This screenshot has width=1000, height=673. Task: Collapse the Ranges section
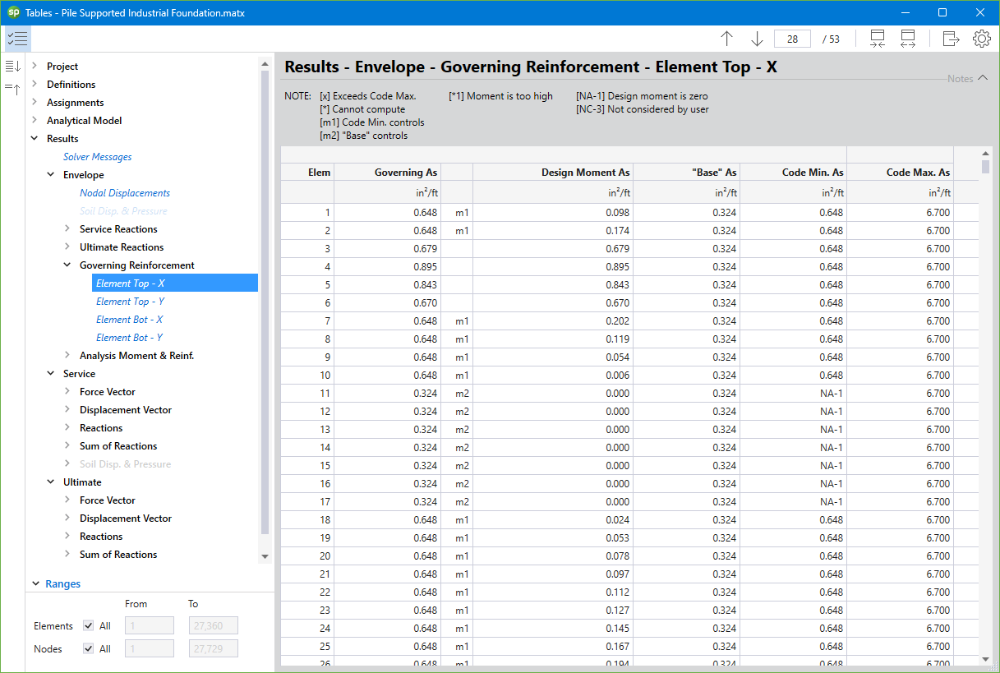[x=35, y=584]
